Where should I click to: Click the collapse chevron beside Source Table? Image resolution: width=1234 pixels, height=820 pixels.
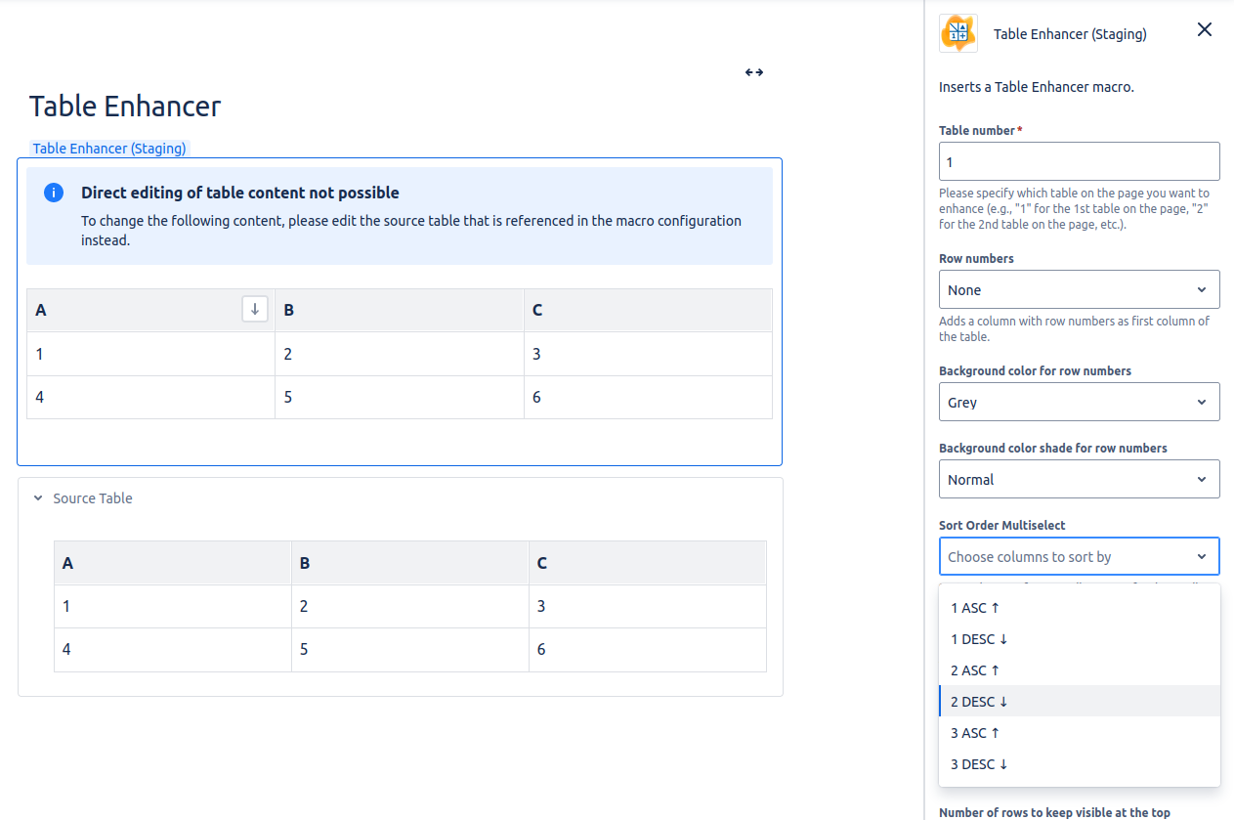[37, 497]
